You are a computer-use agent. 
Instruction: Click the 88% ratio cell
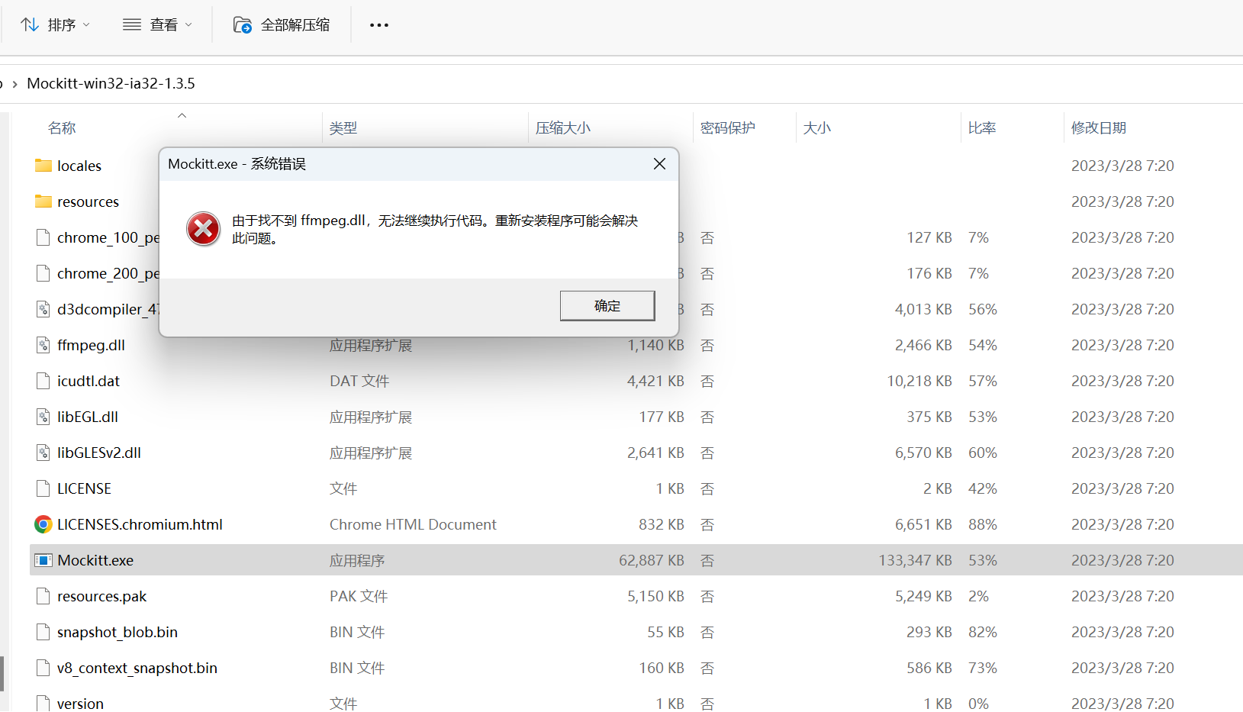(x=983, y=524)
